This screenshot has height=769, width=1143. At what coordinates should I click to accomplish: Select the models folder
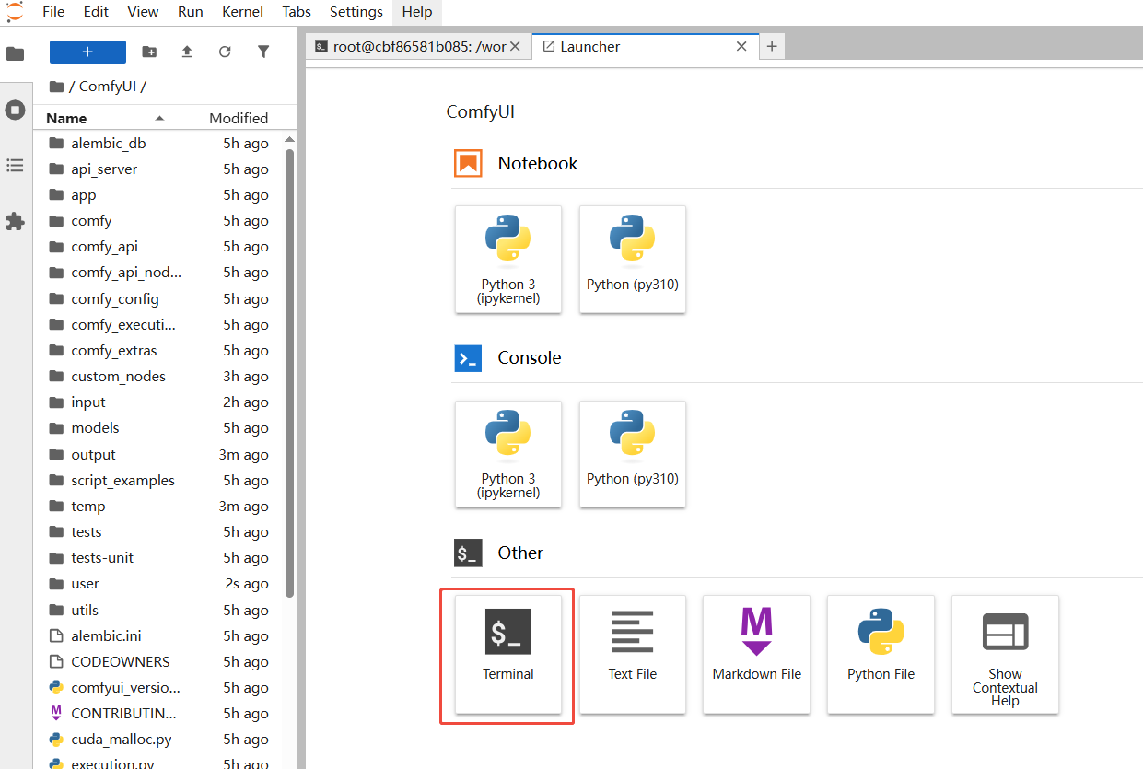click(158, 428)
